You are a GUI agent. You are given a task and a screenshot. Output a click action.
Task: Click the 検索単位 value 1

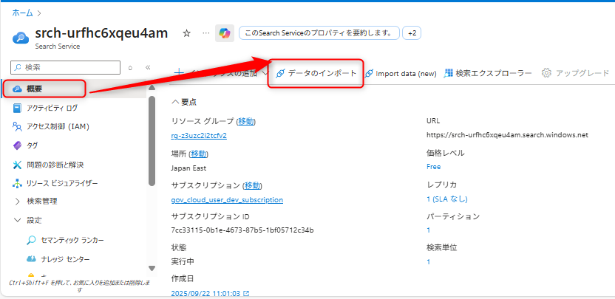428,262
